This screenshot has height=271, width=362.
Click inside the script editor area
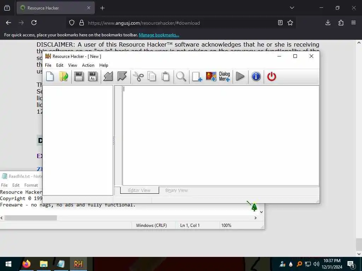pos(221,135)
